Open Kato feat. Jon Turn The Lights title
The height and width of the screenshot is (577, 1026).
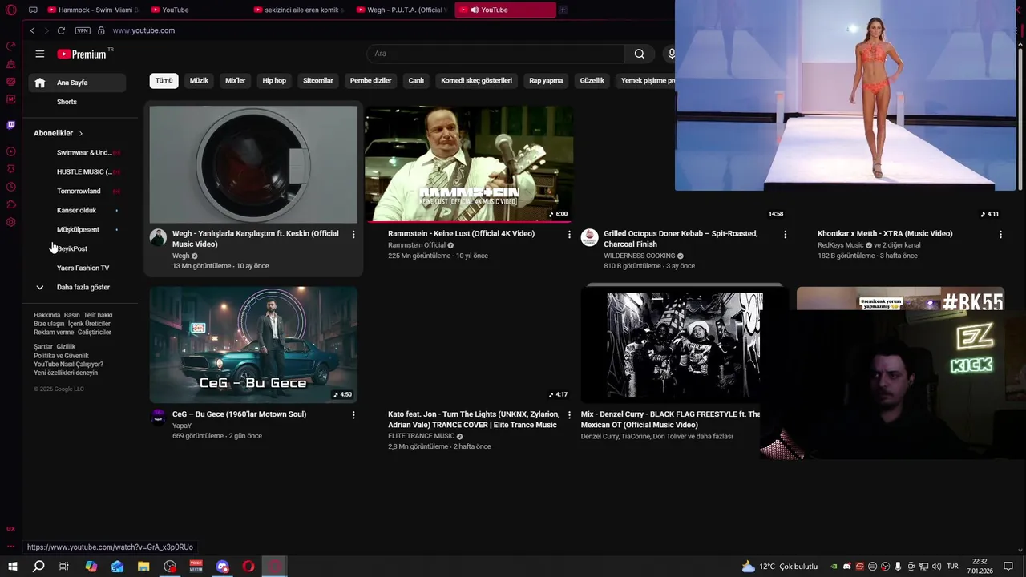click(x=474, y=419)
